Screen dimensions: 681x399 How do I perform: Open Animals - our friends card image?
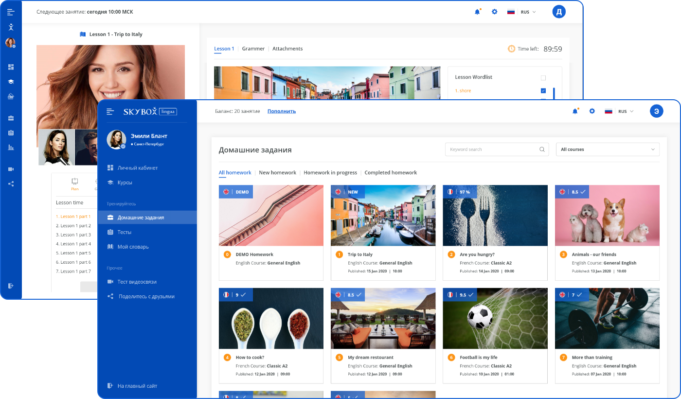pos(607,216)
